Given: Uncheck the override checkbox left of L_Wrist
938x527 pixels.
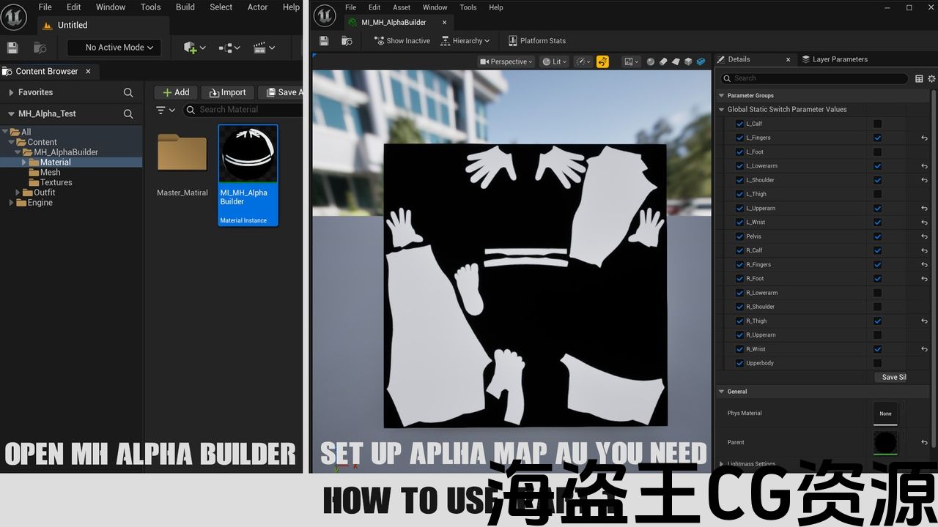Looking at the screenshot, I should tap(739, 223).
